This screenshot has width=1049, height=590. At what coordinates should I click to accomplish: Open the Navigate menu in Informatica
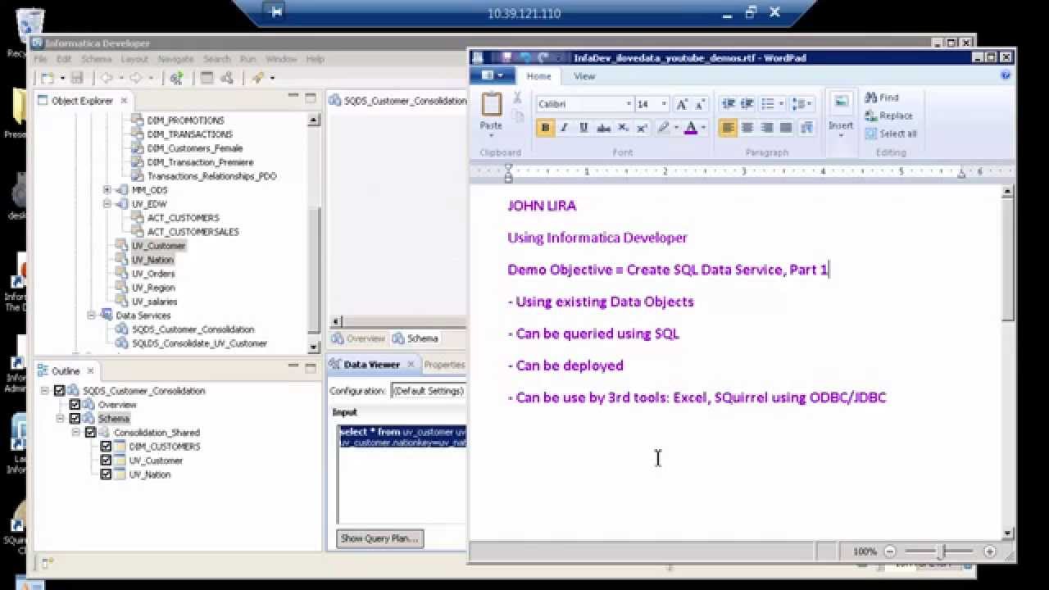[175, 59]
